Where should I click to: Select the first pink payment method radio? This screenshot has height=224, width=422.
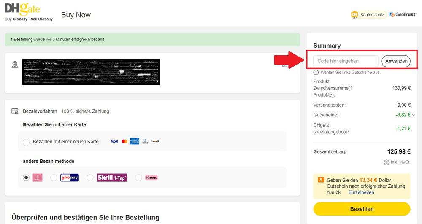[x=26, y=178]
